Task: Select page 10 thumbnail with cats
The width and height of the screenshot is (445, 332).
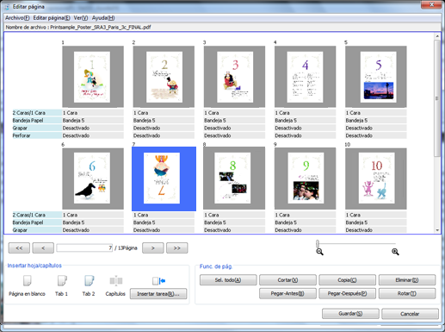Action: click(376, 179)
